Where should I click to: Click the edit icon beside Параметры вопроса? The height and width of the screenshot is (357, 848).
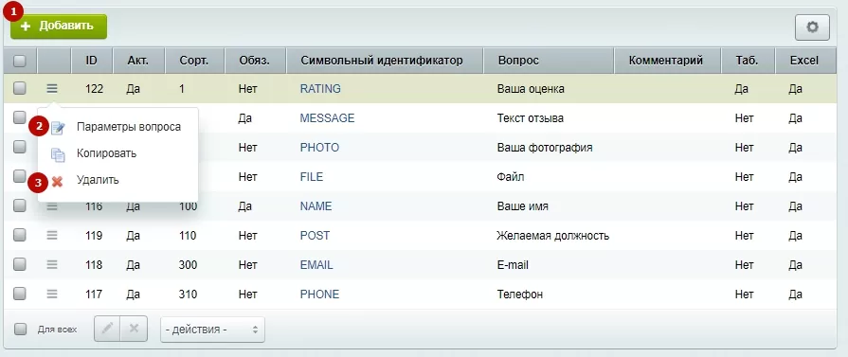(x=58, y=128)
